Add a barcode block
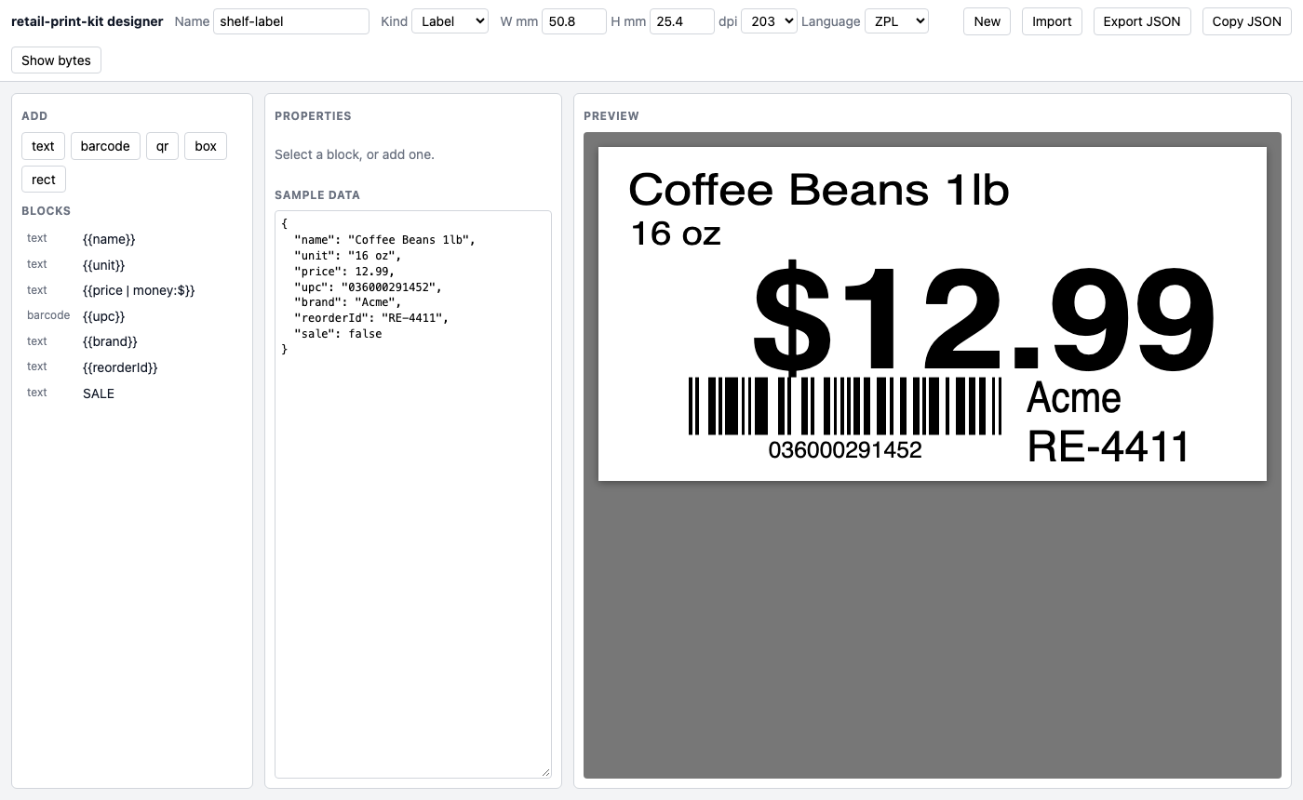The image size is (1303, 800). (x=105, y=146)
